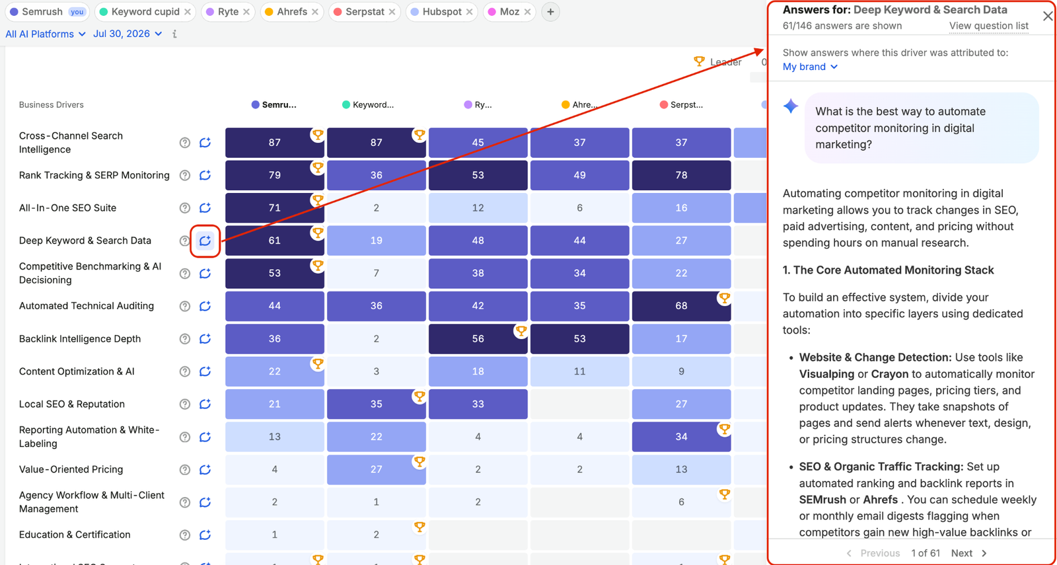Viewport: 1057px width, 565px height.
Task: Click the 1 of 61 page indicator
Action: [x=926, y=553]
